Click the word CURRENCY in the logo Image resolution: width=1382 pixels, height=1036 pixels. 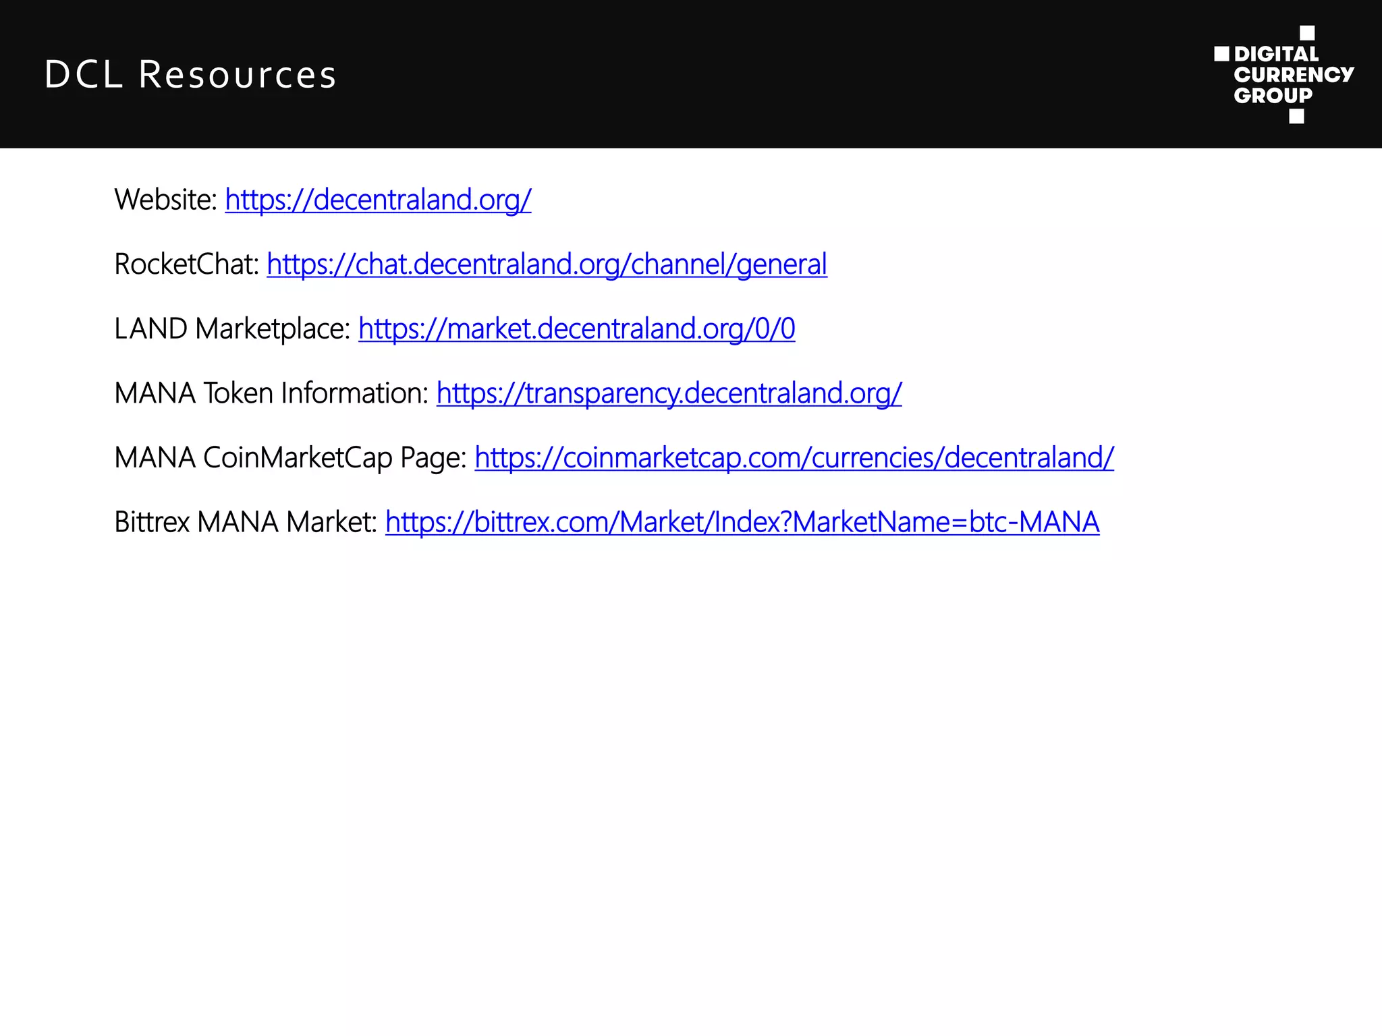1294,75
